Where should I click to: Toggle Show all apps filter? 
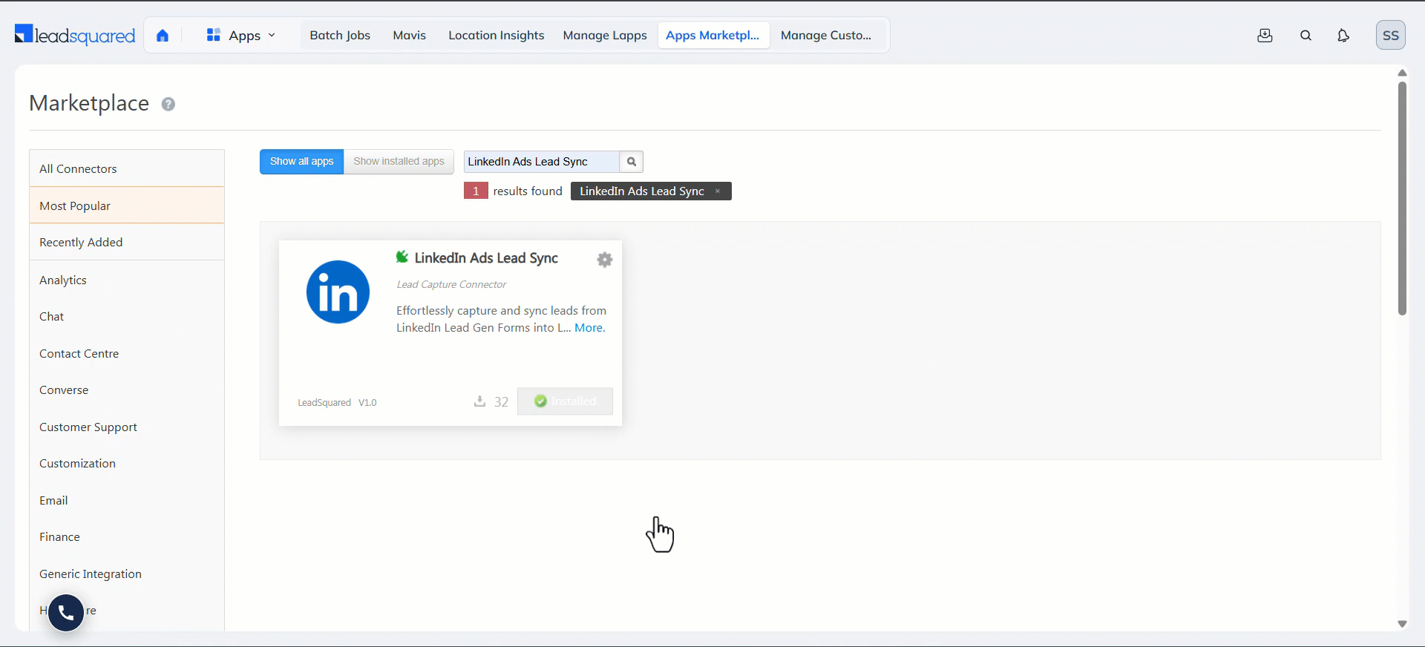click(x=301, y=162)
